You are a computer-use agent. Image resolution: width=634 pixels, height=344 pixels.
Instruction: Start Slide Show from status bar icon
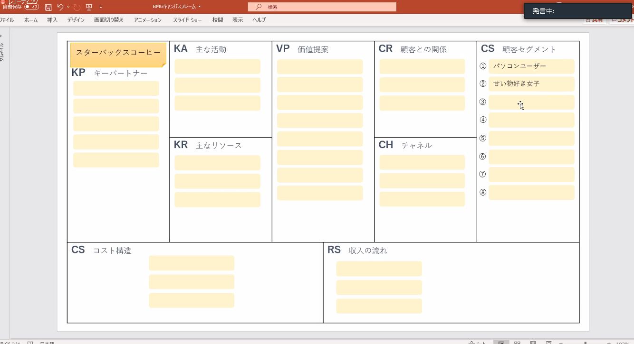[548, 342]
